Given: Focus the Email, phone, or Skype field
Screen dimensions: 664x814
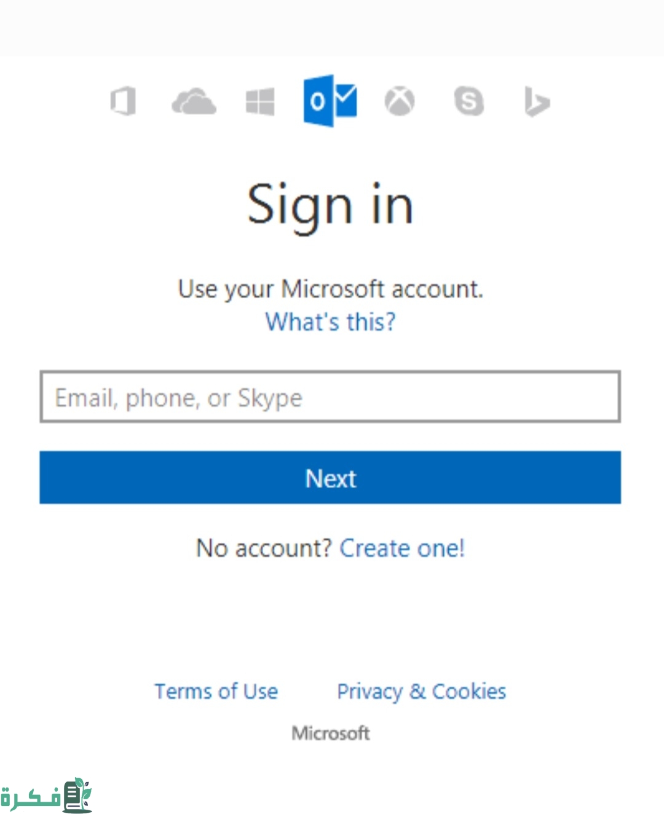Looking at the screenshot, I should 330,397.
